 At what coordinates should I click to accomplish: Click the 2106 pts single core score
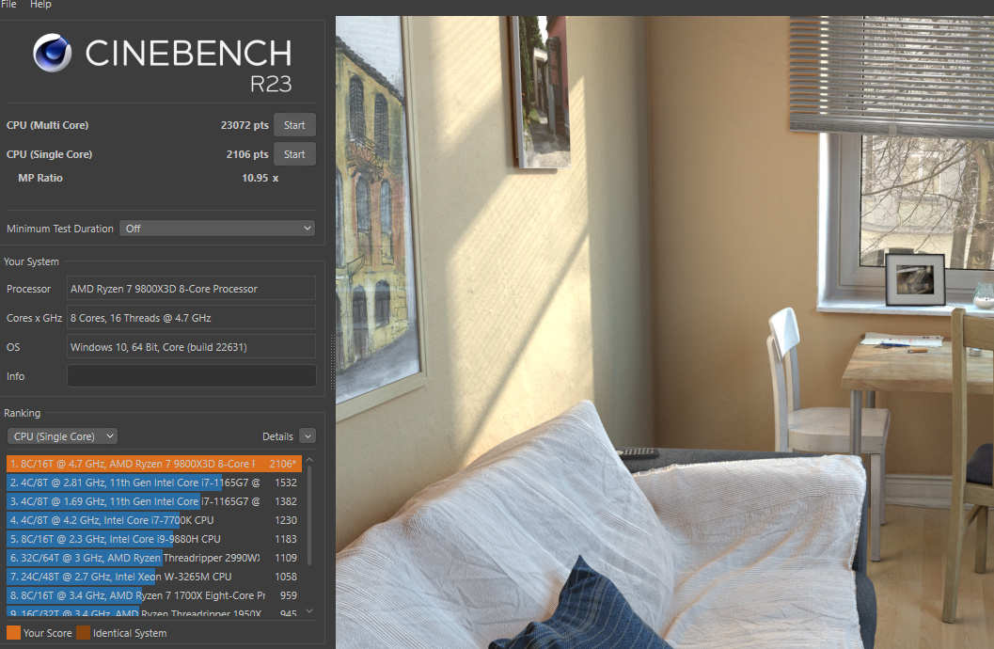247,154
